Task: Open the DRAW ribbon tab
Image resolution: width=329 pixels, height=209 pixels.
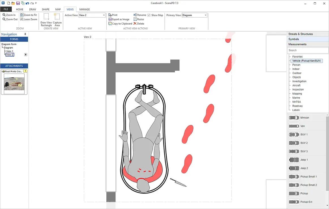Action: tap(33, 9)
